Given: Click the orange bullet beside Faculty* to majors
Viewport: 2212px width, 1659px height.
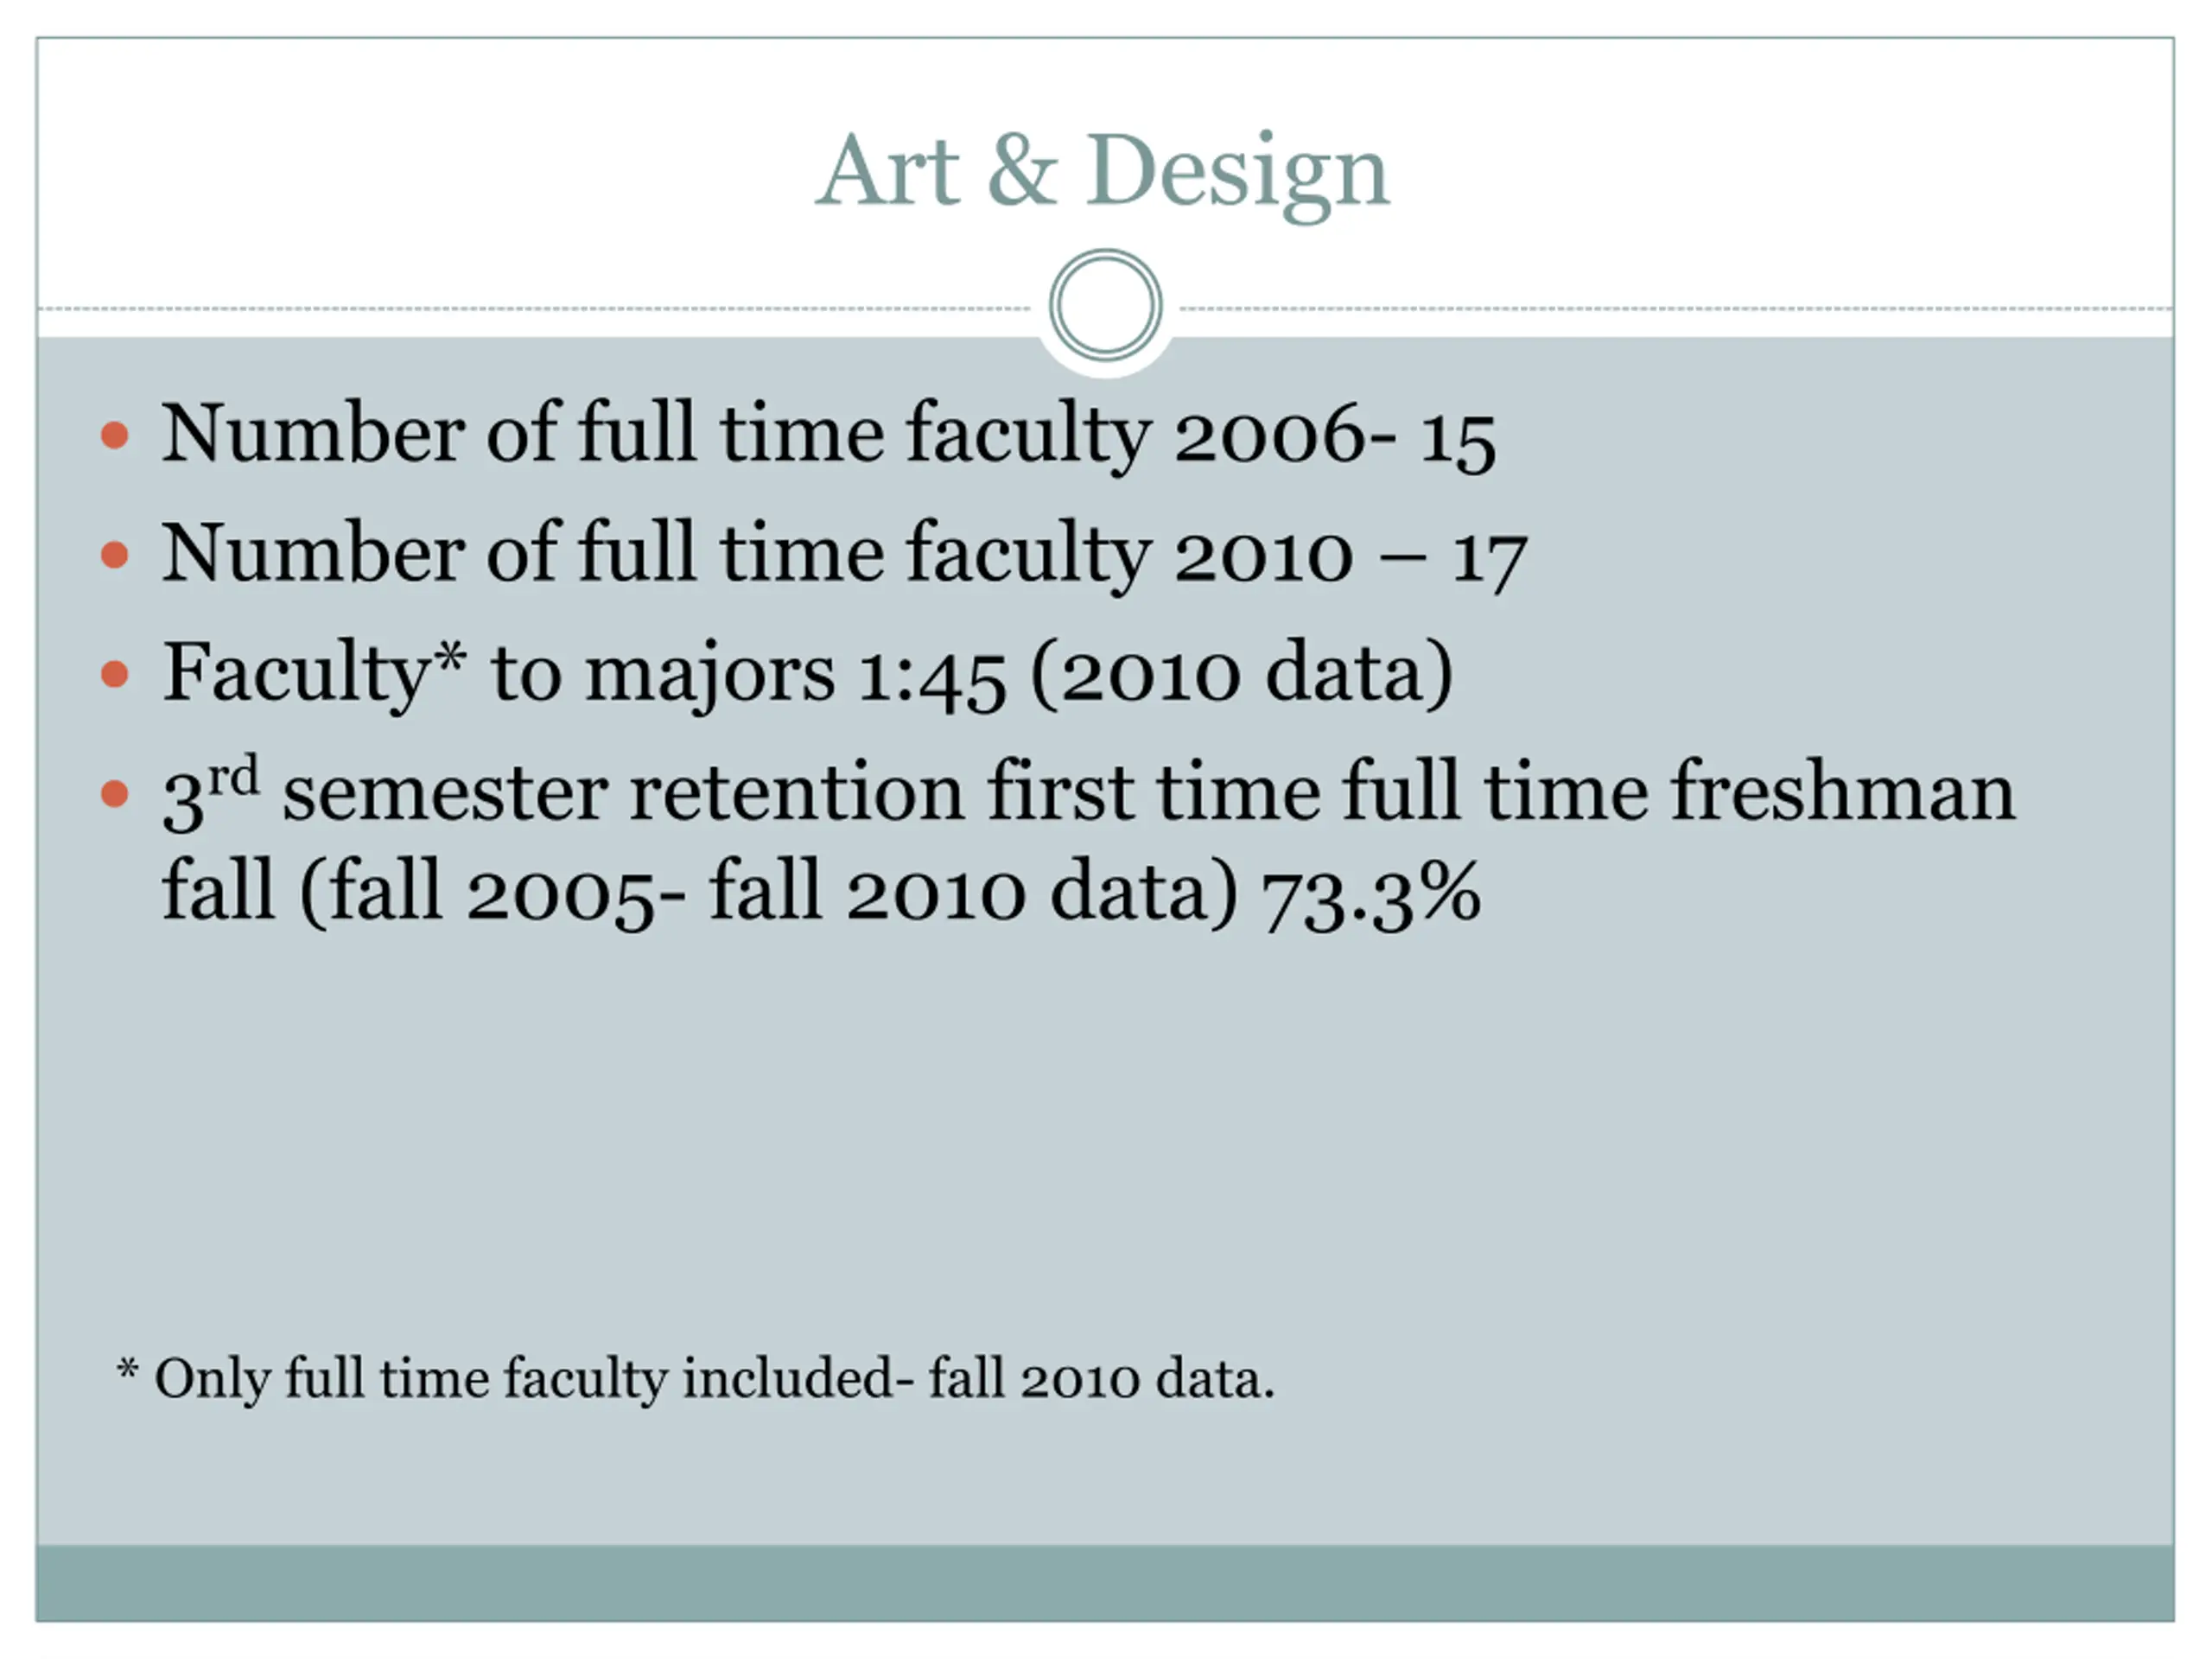Looking at the screenshot, I should [116, 674].
